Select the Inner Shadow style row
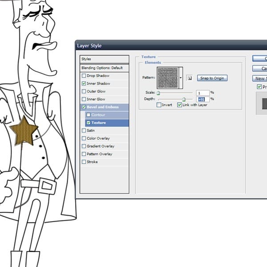Viewport: 267px width, 267px height. 105,84
